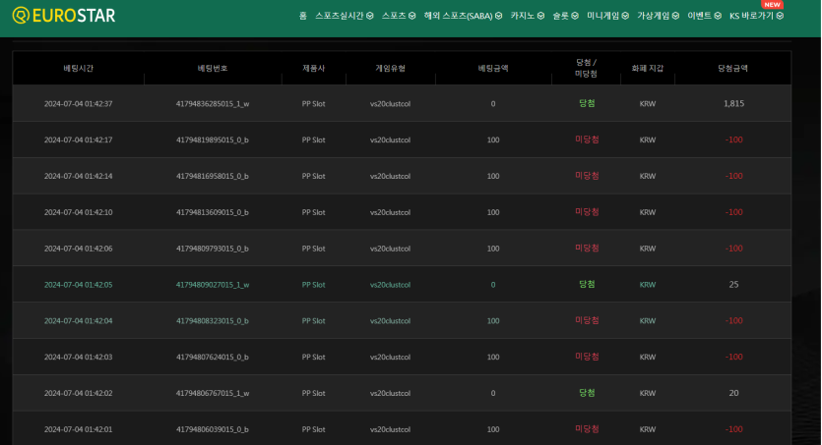Image resolution: width=822 pixels, height=445 pixels.
Task: Select bet number 41794807624015_0_b
Action: coord(213,357)
